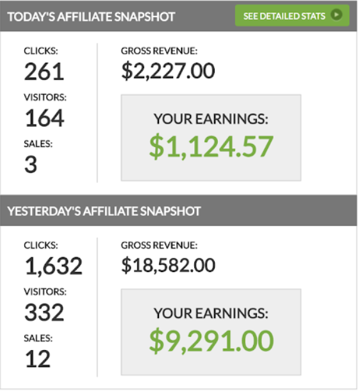Viewport: 364px width, 391px height.
Task: Click the Visitors label in yesterday's snapshot
Action: tap(45, 292)
